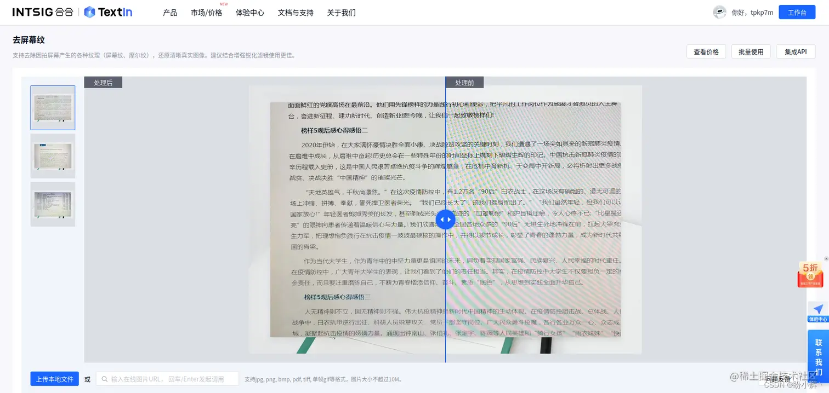The image size is (829, 393).
Task: Click the TextIn logo in the header
Action: pos(107,11)
